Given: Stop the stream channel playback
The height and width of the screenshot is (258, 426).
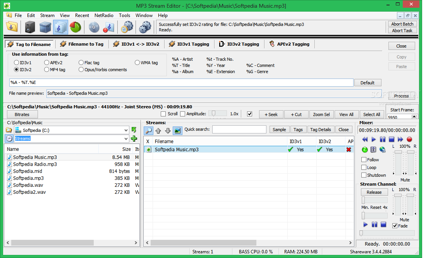Looking at the screenshot, I should [383, 224].
